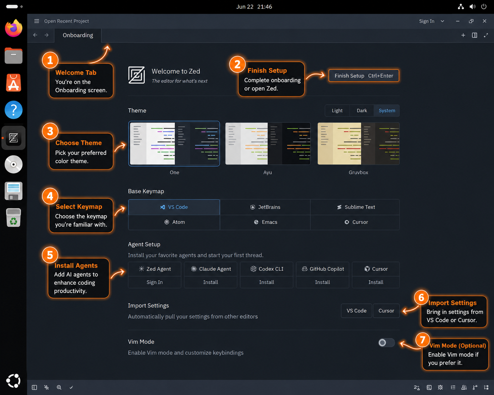Click the GitHub Copilot card header
Screen dimensions: 494x395
coord(322,269)
